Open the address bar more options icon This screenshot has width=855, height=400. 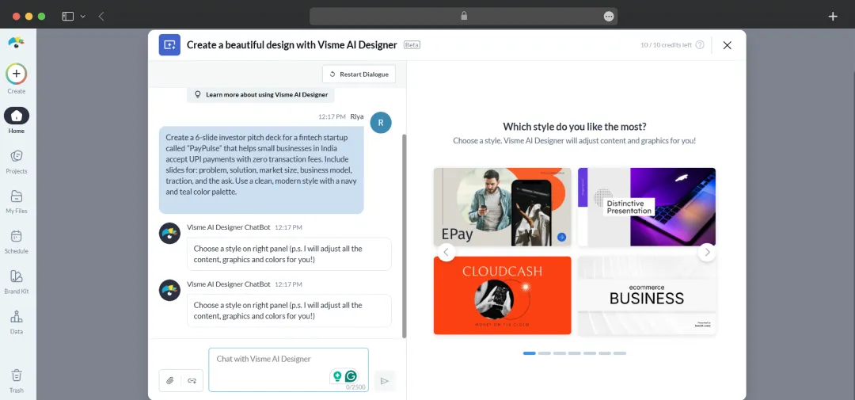(609, 17)
